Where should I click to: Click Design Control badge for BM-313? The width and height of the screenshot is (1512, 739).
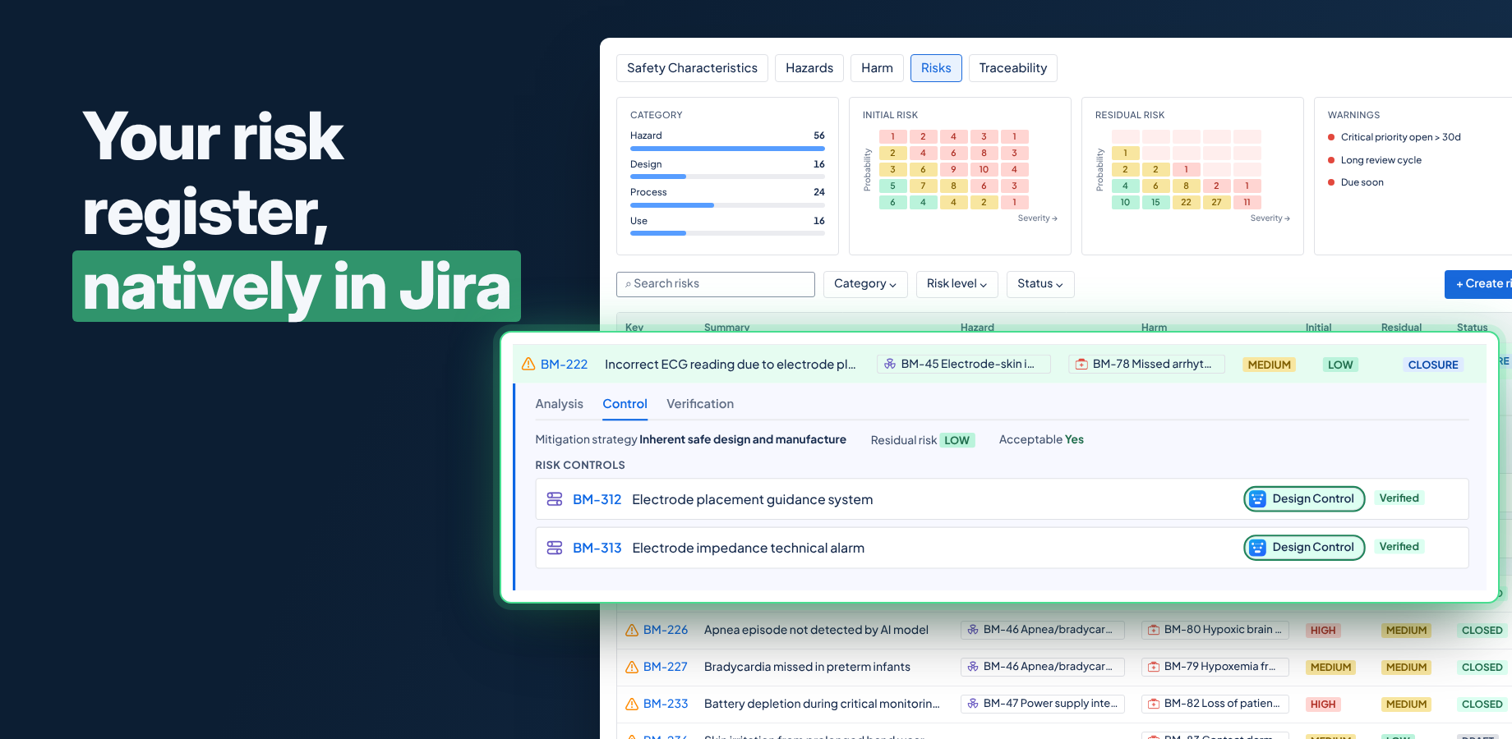coord(1304,547)
